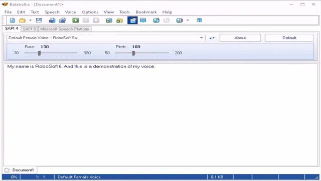
Task: Click the grayed Stop toolbar icon
Action: pos(96,20)
